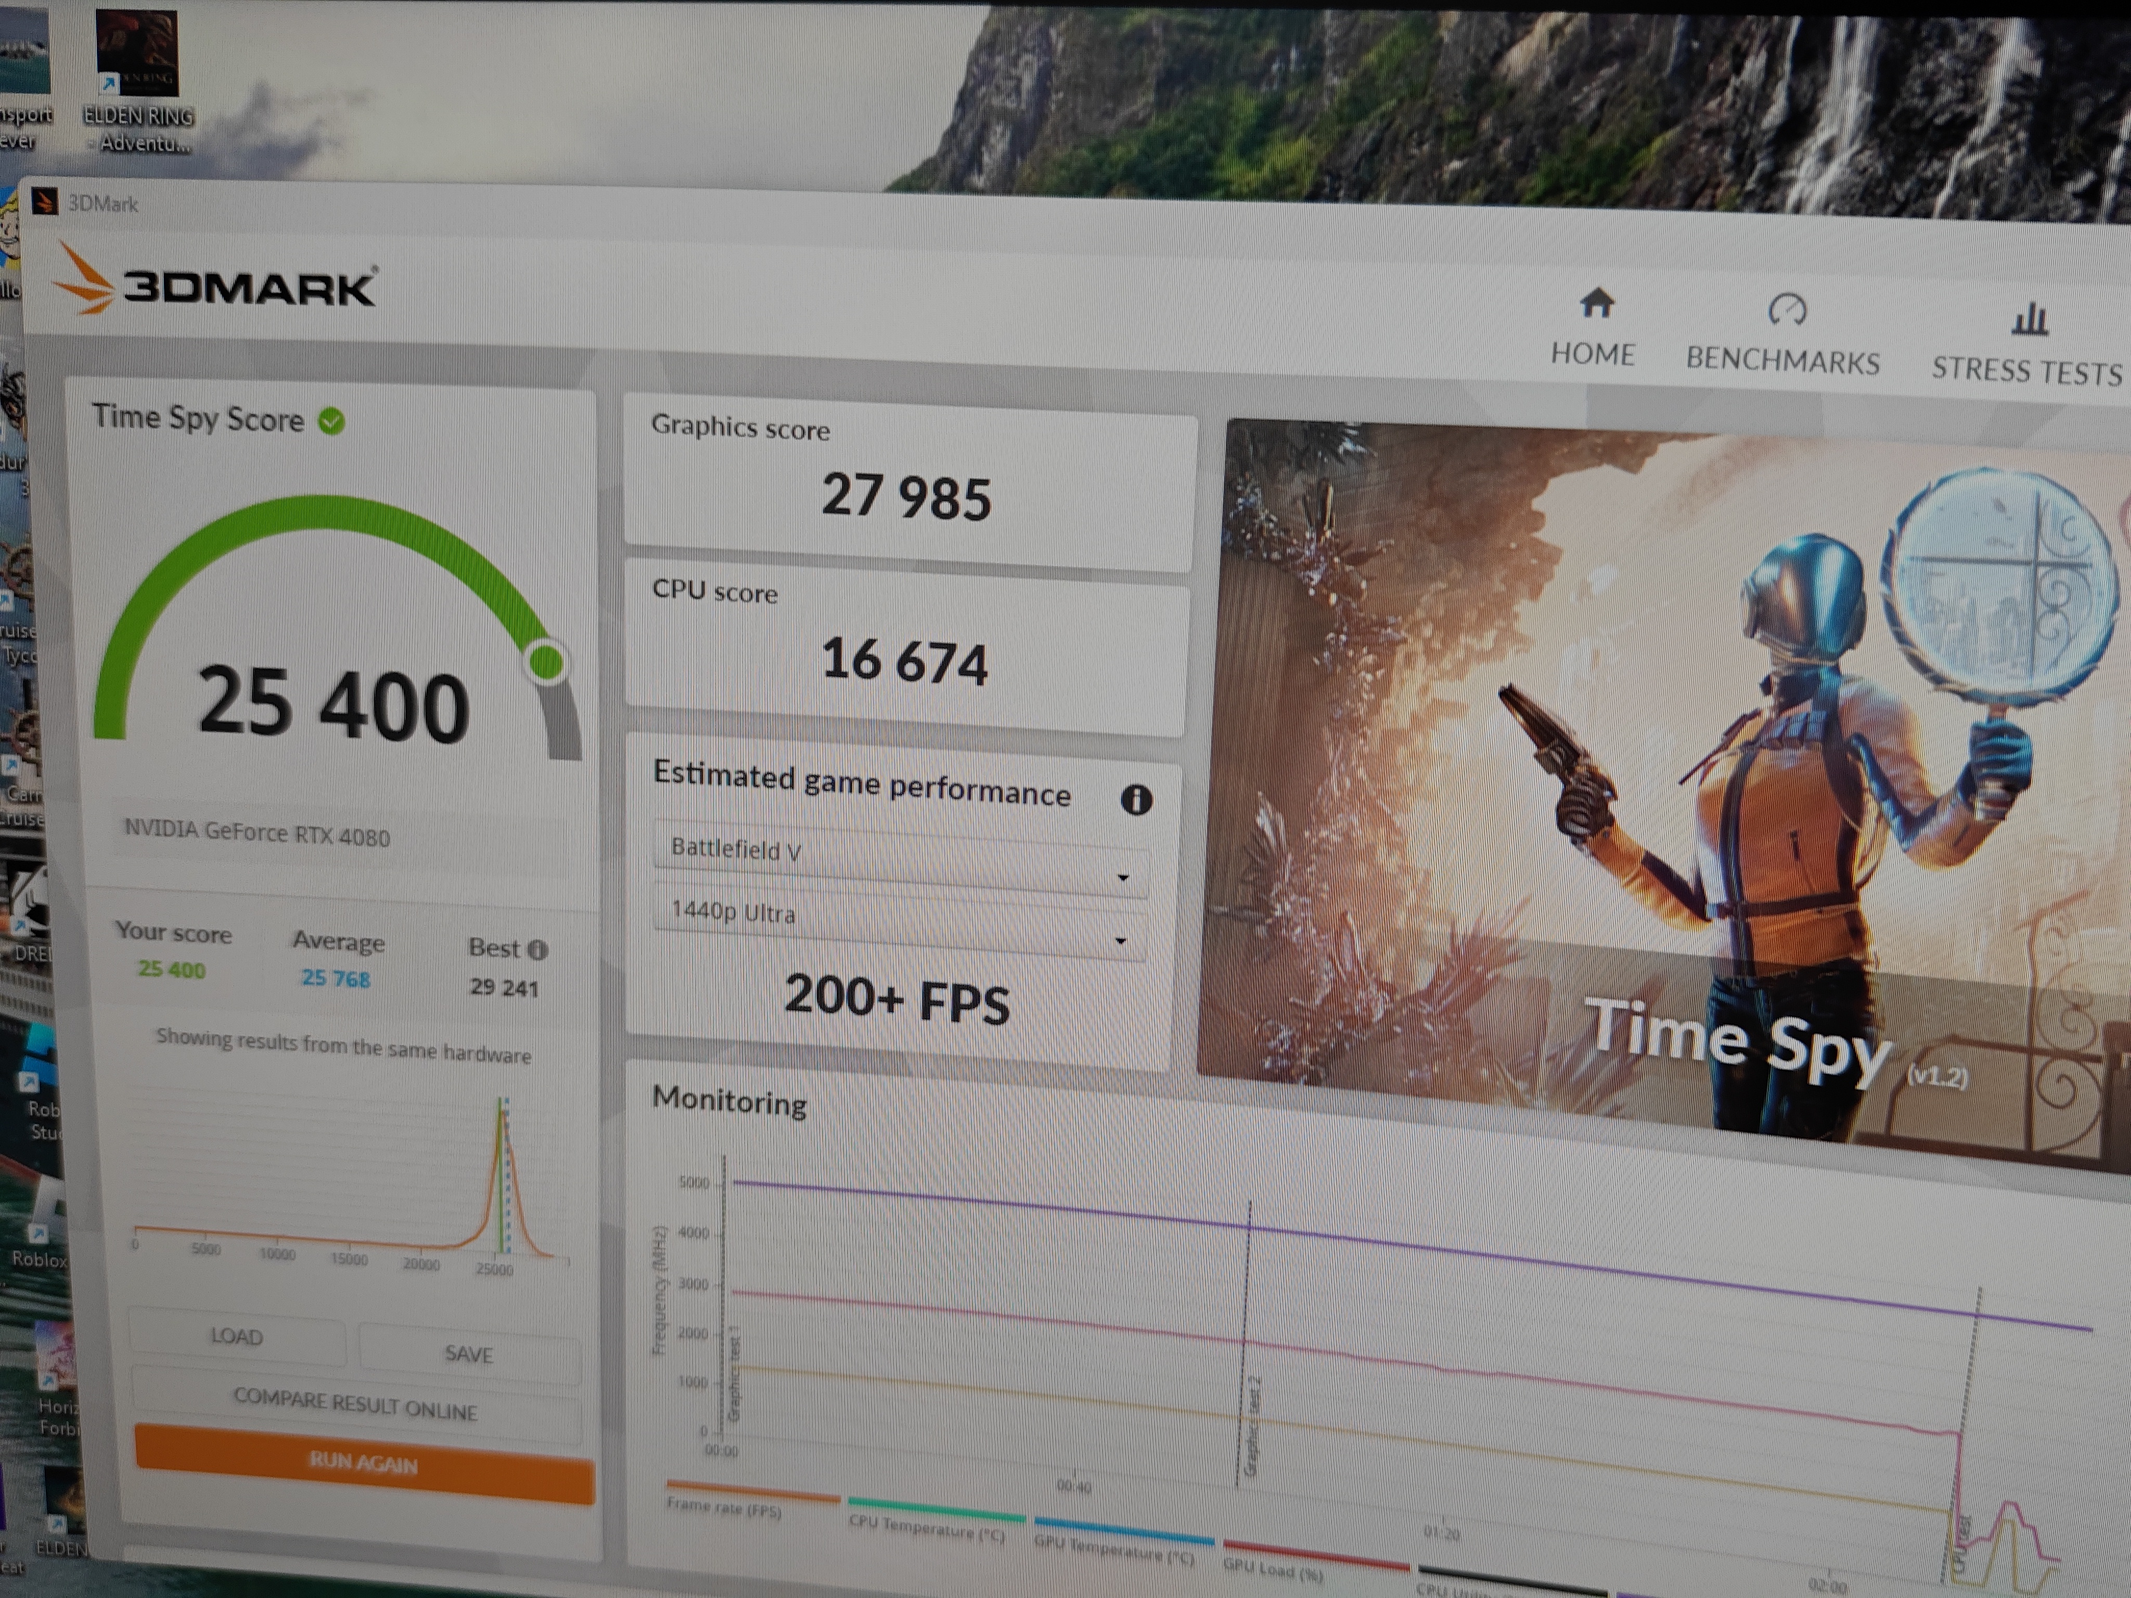Click the Stress Tests bar-chart icon
2131x1598 pixels.
2029,320
